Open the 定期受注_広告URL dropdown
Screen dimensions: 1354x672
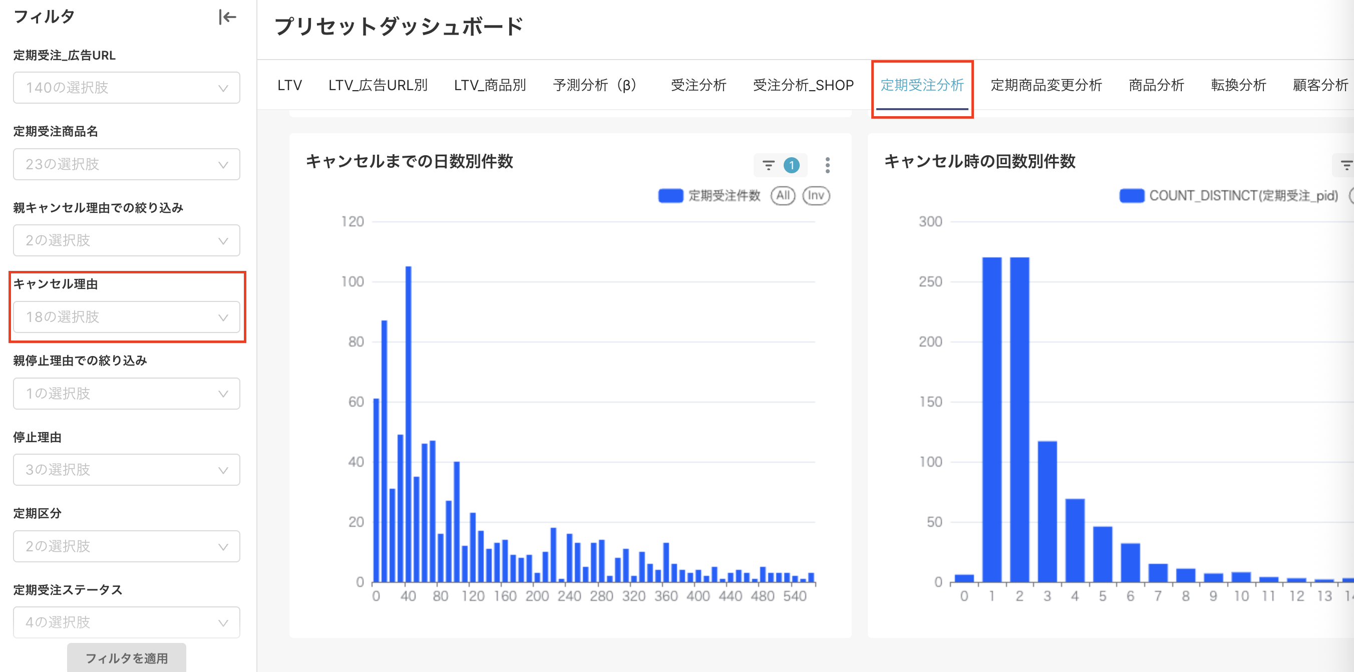(x=127, y=88)
